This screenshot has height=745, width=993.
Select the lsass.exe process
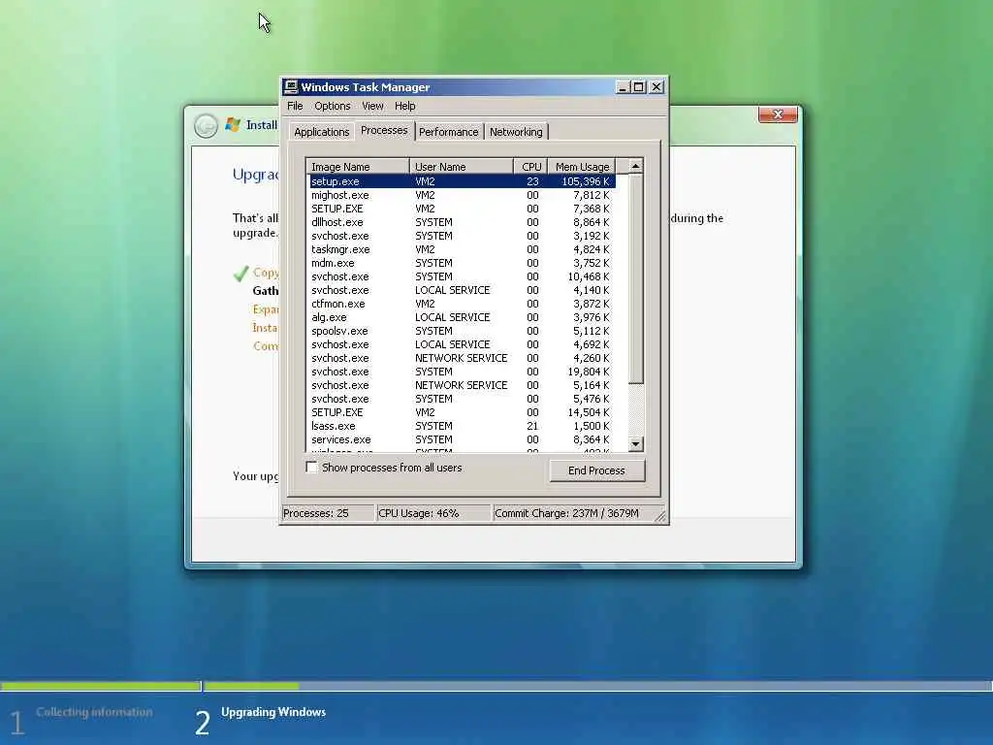(x=461, y=426)
